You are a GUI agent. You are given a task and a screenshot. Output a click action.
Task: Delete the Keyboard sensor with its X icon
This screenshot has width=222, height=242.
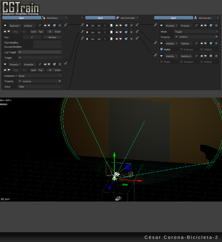coord(60,25)
